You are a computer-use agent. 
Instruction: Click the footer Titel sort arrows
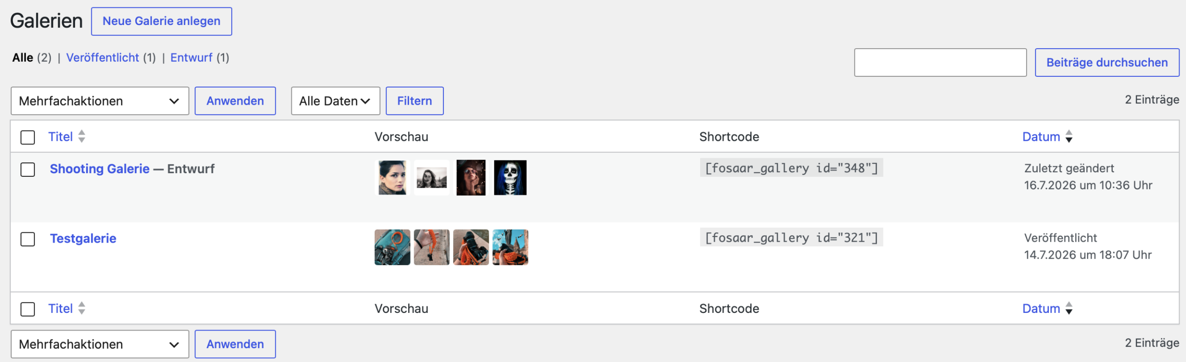82,308
